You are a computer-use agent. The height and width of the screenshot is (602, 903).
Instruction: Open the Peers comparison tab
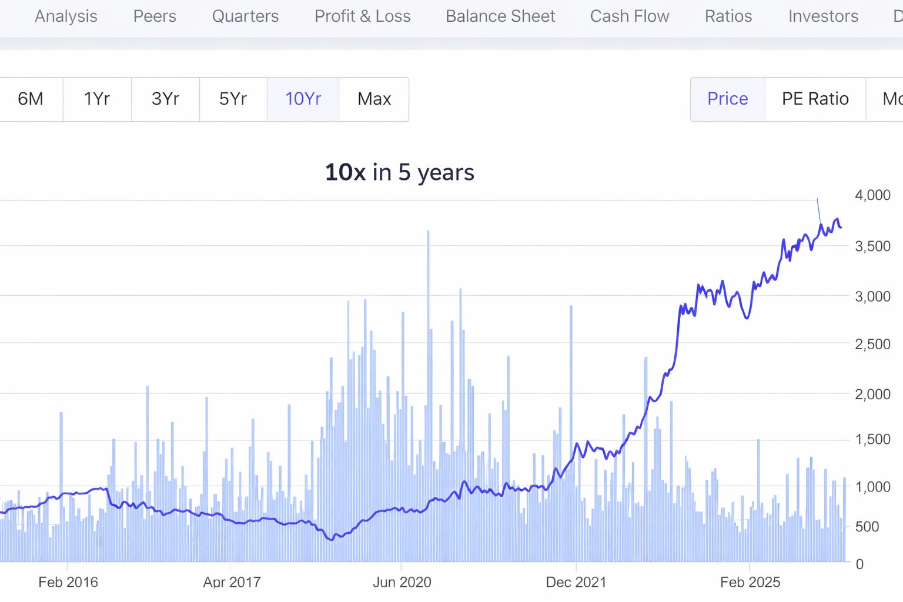155,16
